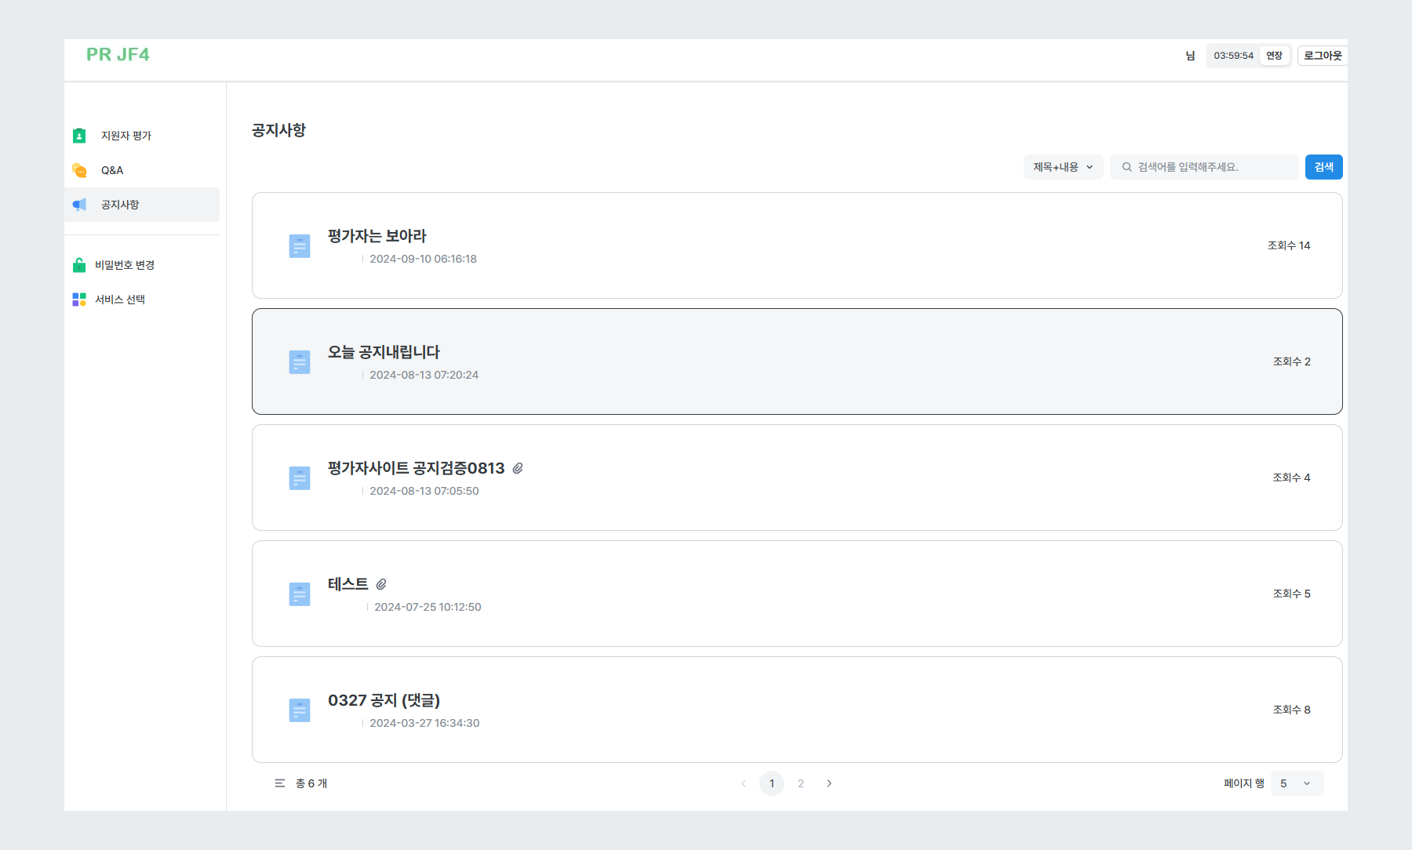The image size is (1412, 850).
Task: Click 조회수 5 view count
Action: coord(1291,594)
